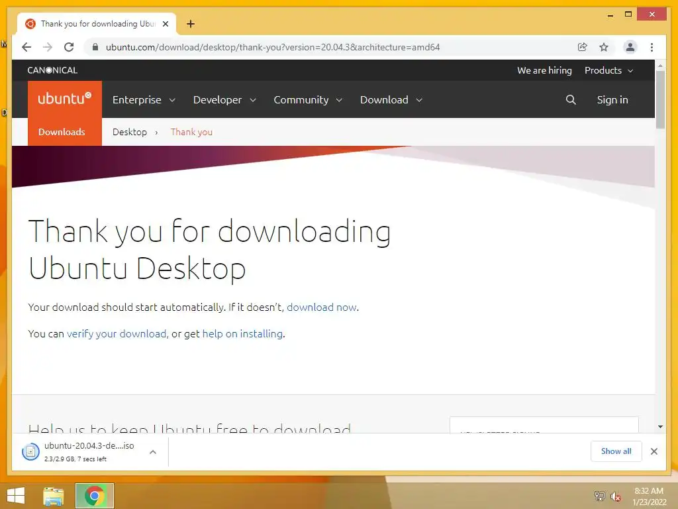Click the scrollbar down arrow
The width and height of the screenshot is (678, 509).
tap(660, 427)
